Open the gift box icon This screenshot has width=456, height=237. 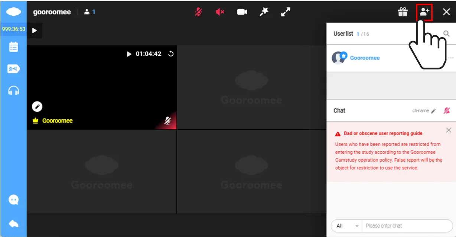point(403,12)
